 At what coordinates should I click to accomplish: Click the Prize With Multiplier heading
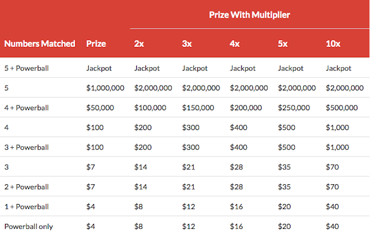[249, 15]
